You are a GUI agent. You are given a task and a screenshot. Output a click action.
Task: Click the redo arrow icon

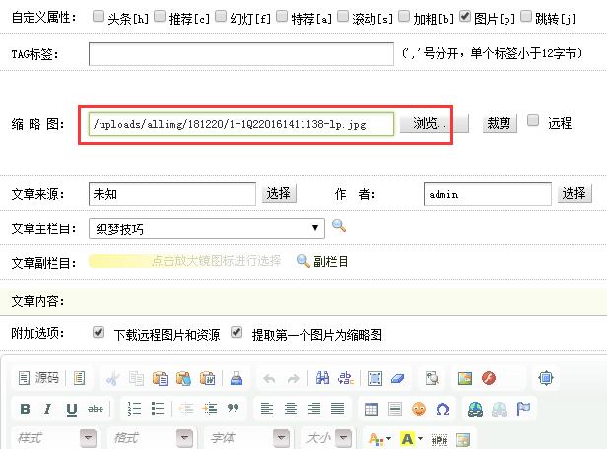(x=293, y=379)
